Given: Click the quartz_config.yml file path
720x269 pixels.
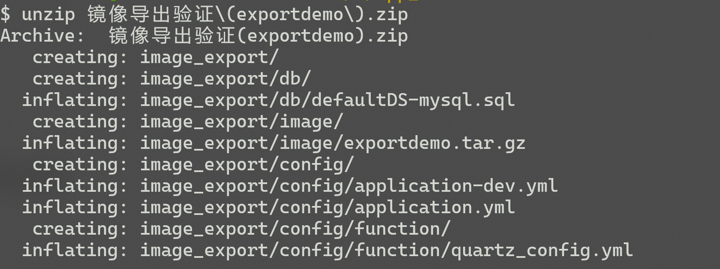Looking at the screenshot, I should click(387, 251).
